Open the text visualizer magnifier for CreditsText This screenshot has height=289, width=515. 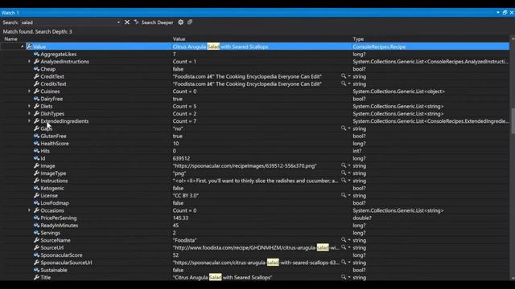click(x=344, y=83)
